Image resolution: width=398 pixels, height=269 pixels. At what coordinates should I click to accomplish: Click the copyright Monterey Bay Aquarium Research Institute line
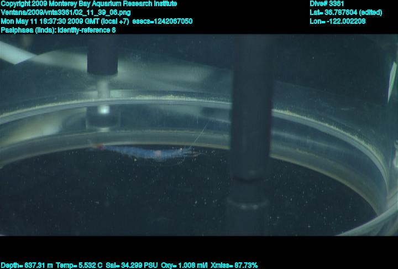tap(89, 4)
